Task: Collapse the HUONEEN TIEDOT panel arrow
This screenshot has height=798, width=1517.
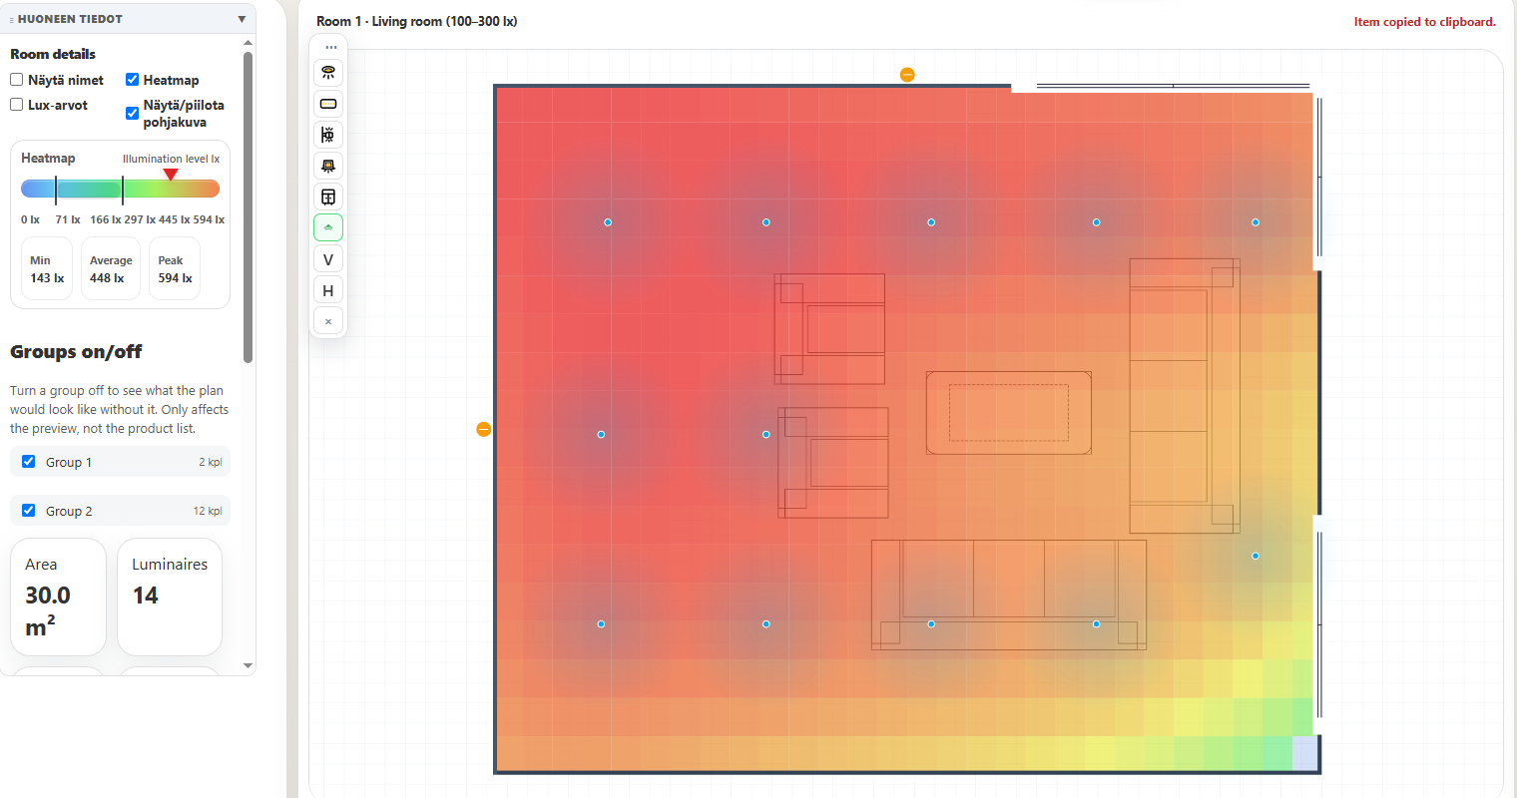Action: [242, 19]
